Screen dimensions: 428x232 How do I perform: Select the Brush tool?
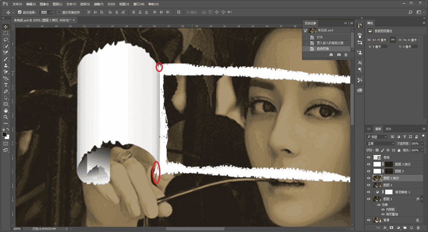coord(6,59)
